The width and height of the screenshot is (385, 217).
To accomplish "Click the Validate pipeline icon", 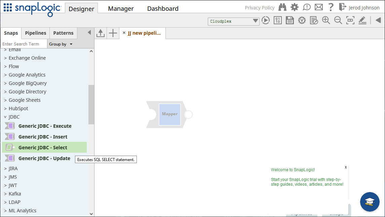I will pyautogui.click(x=302, y=21).
